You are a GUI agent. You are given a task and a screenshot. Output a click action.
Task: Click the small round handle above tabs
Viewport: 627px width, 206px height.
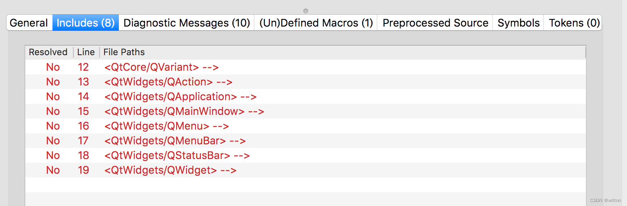305,11
